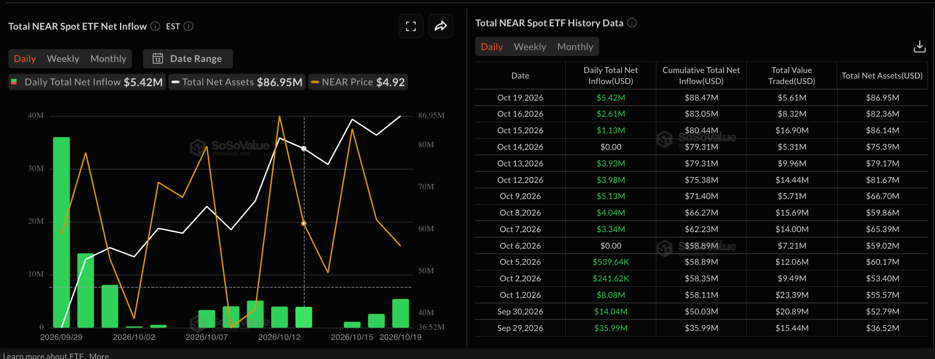Toggle Daily Total Net Inflow legend
The height and width of the screenshot is (359, 935).
tap(87, 82)
